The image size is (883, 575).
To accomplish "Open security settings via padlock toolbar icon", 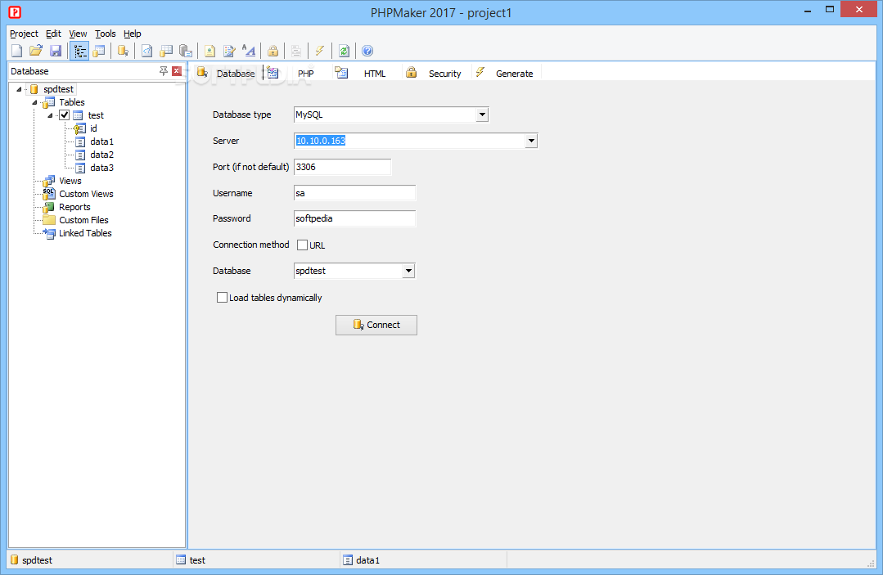I will (273, 52).
